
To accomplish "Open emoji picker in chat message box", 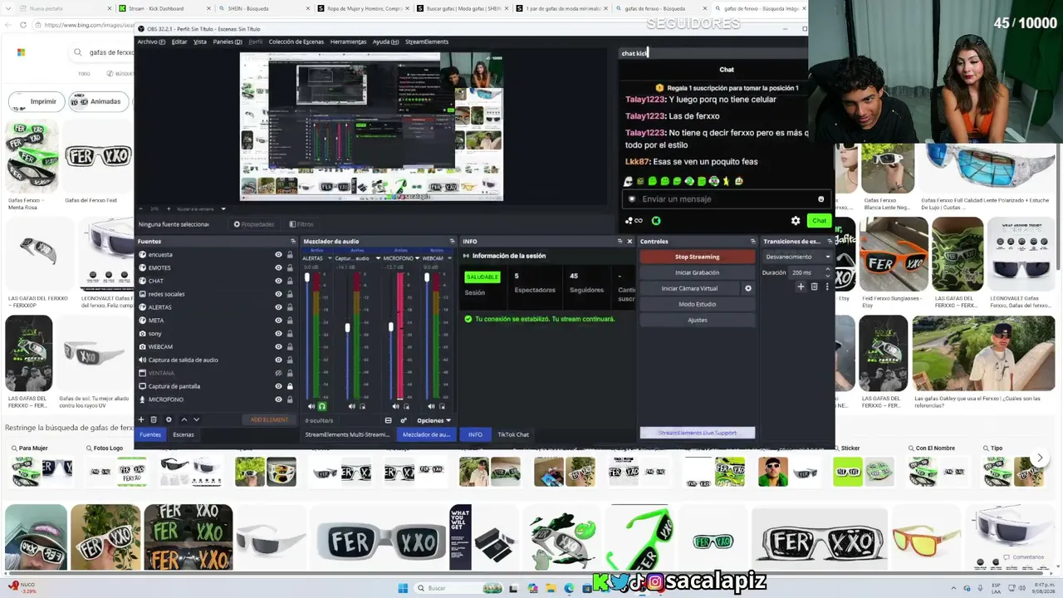I will click(x=821, y=199).
